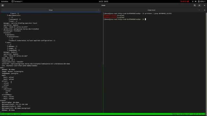The height and width of the screenshot is (116, 207).
Task: Click the uid line
Action: [x=19, y=66]
